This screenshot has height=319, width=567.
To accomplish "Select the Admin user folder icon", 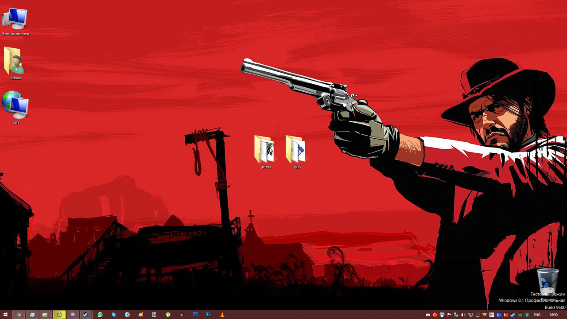I will click(x=16, y=64).
